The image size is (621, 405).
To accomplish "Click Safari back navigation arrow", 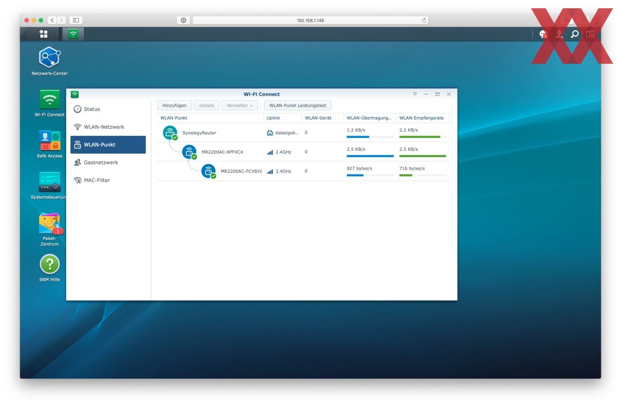I will pos(52,20).
